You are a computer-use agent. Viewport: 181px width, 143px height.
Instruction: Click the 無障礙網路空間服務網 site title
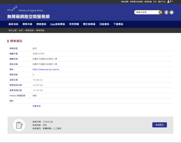28,17
